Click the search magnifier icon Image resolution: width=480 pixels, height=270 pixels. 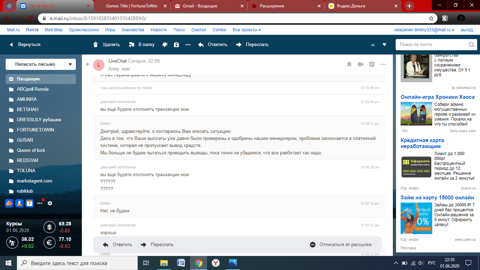coord(472,45)
